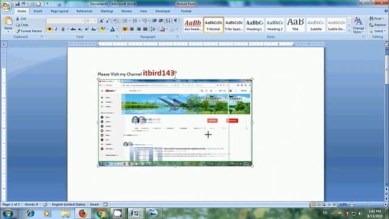Click the Replace command
This screenshot has height=219, width=389.
(377, 25)
